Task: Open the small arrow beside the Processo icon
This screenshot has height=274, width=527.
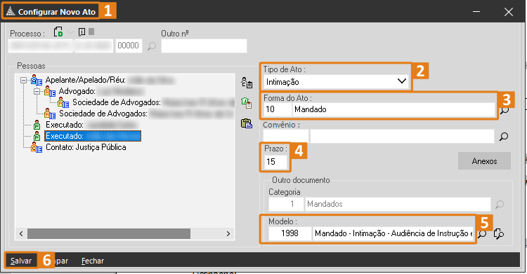Action: (x=70, y=32)
